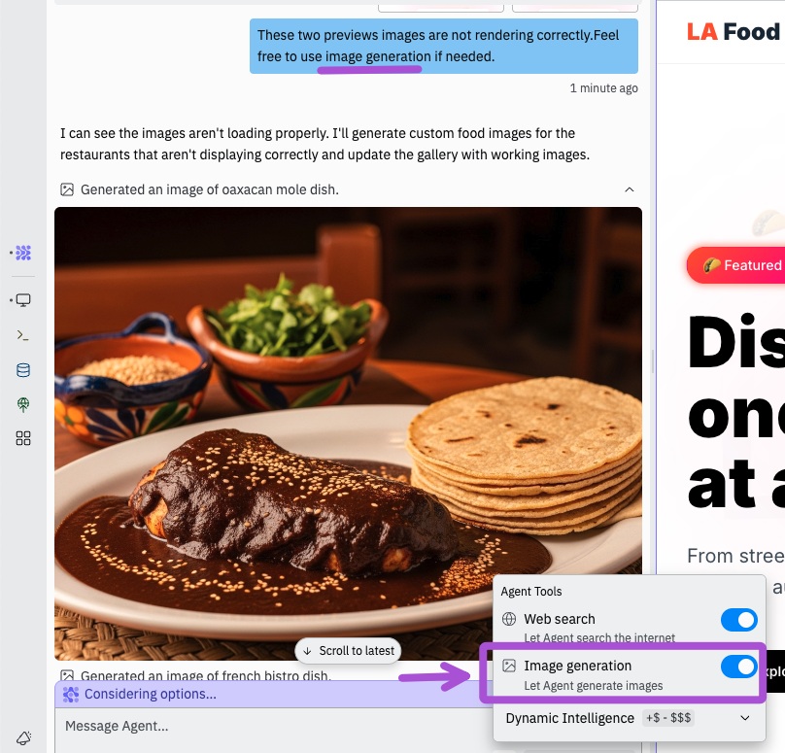
Task: Open the Shell console icon
Action: pos(23,335)
